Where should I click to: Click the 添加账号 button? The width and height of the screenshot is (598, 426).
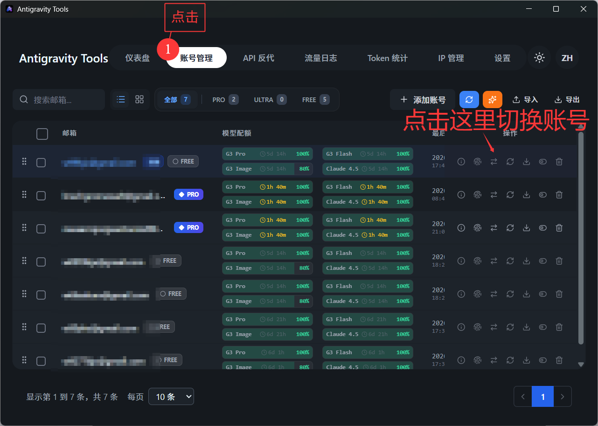click(x=423, y=100)
